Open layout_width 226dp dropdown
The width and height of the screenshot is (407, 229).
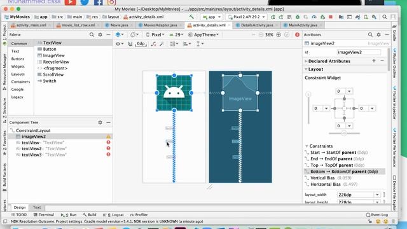coord(377,195)
